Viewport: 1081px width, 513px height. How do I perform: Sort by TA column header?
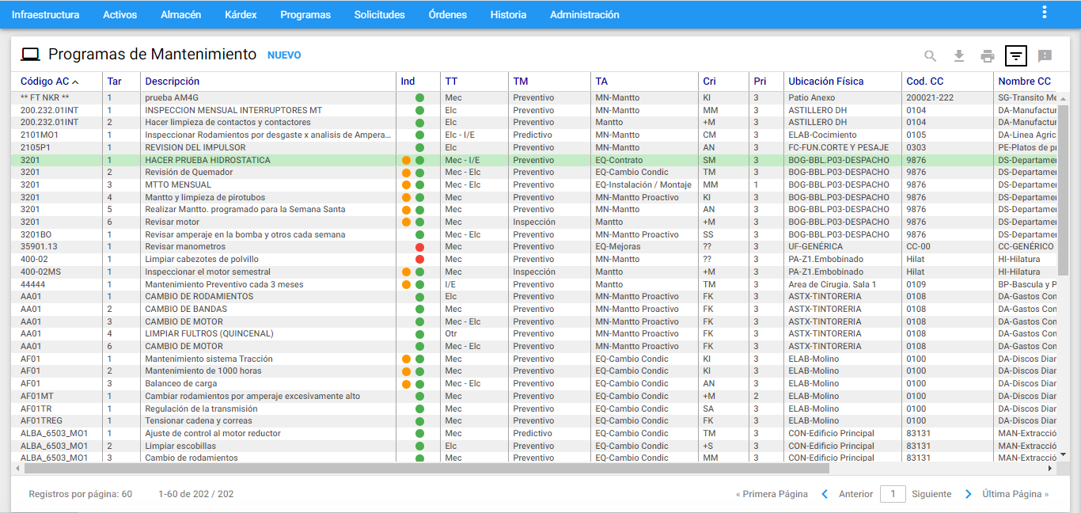(601, 82)
